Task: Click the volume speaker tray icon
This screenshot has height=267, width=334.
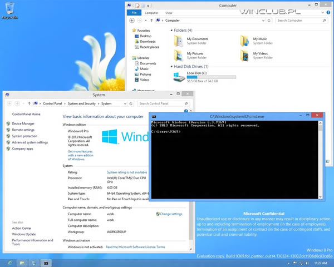Action: point(307,263)
